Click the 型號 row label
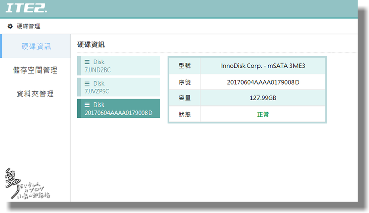This screenshot has width=369, height=213. [x=185, y=66]
